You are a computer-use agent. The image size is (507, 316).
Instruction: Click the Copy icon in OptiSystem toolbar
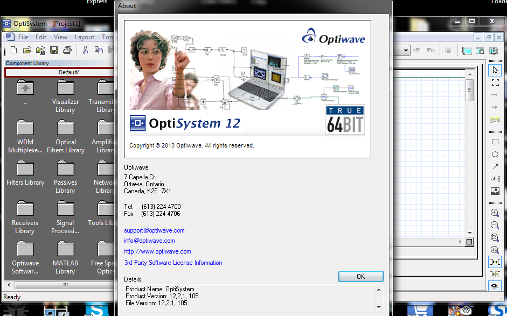tap(99, 50)
